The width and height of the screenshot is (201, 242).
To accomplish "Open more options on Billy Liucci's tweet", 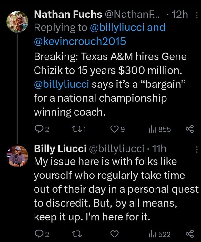I will 197,149.
